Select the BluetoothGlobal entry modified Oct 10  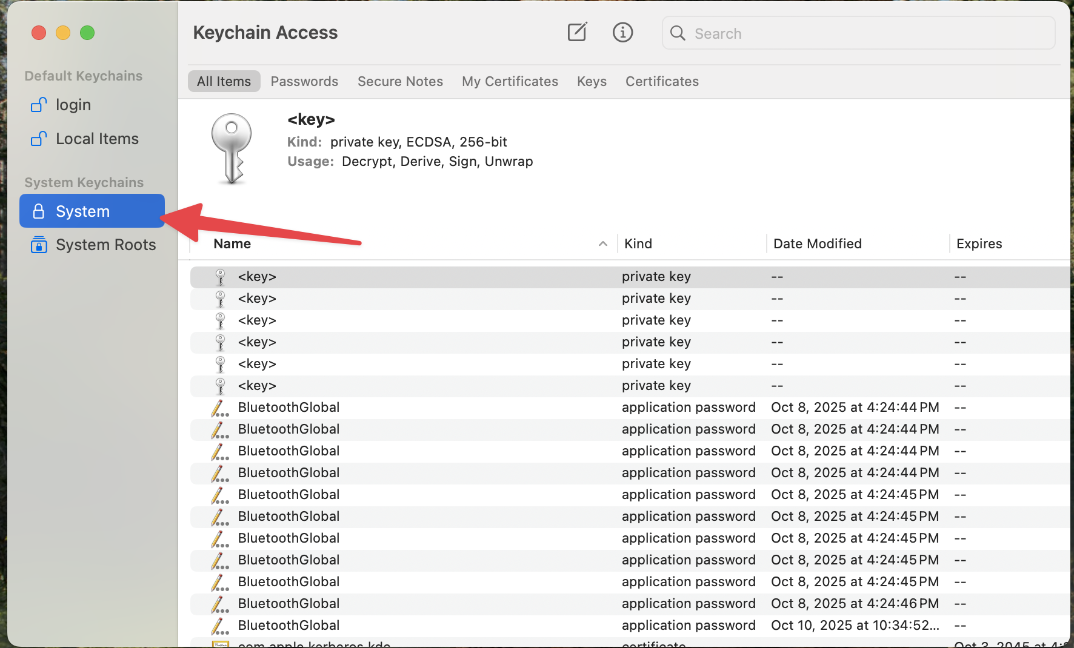click(x=289, y=625)
